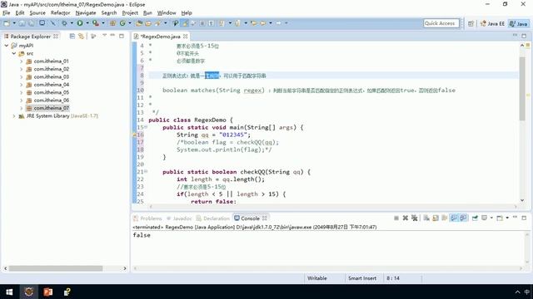Toggle Show Console on Standard Out change
Image resolution: width=533 pixels, height=299 pixels.
coord(454,218)
